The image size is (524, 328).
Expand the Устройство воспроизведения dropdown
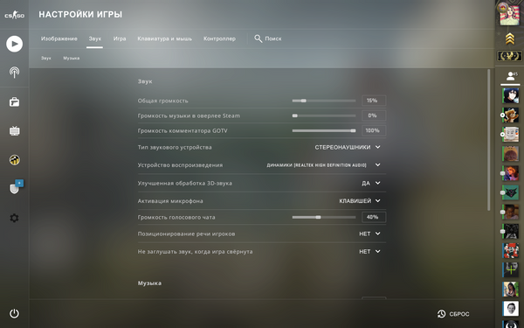(x=323, y=165)
